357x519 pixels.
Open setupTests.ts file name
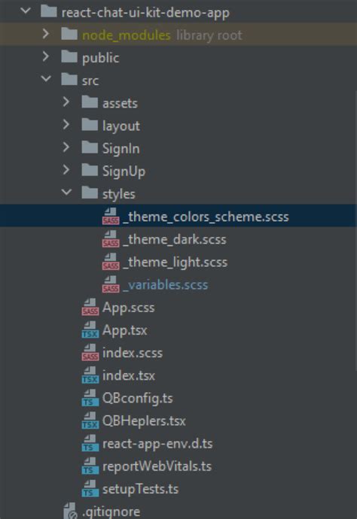coord(140,489)
